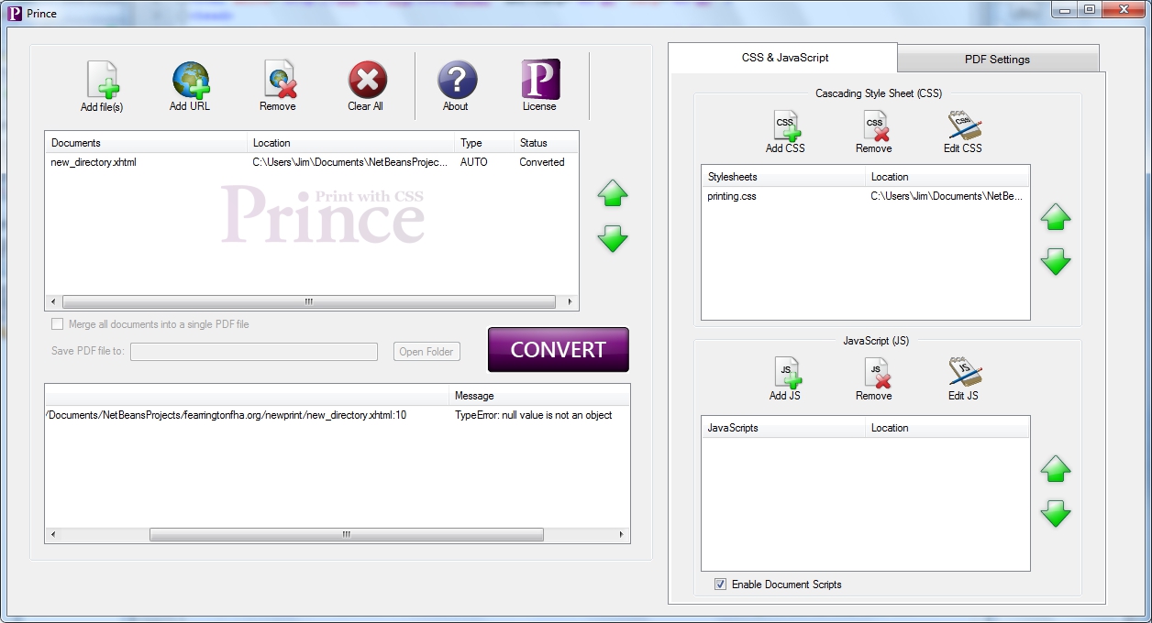
Task: Click the Edit CSS icon
Action: (x=963, y=126)
